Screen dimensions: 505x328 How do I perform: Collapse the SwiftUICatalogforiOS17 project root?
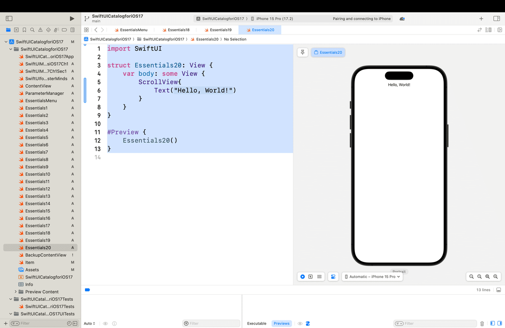pyautogui.click(x=5, y=42)
